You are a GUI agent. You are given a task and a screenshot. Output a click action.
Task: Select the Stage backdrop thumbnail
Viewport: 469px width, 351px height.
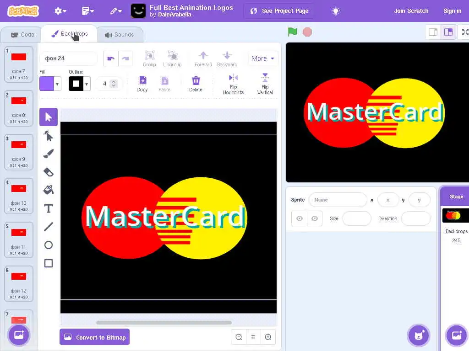point(456,216)
